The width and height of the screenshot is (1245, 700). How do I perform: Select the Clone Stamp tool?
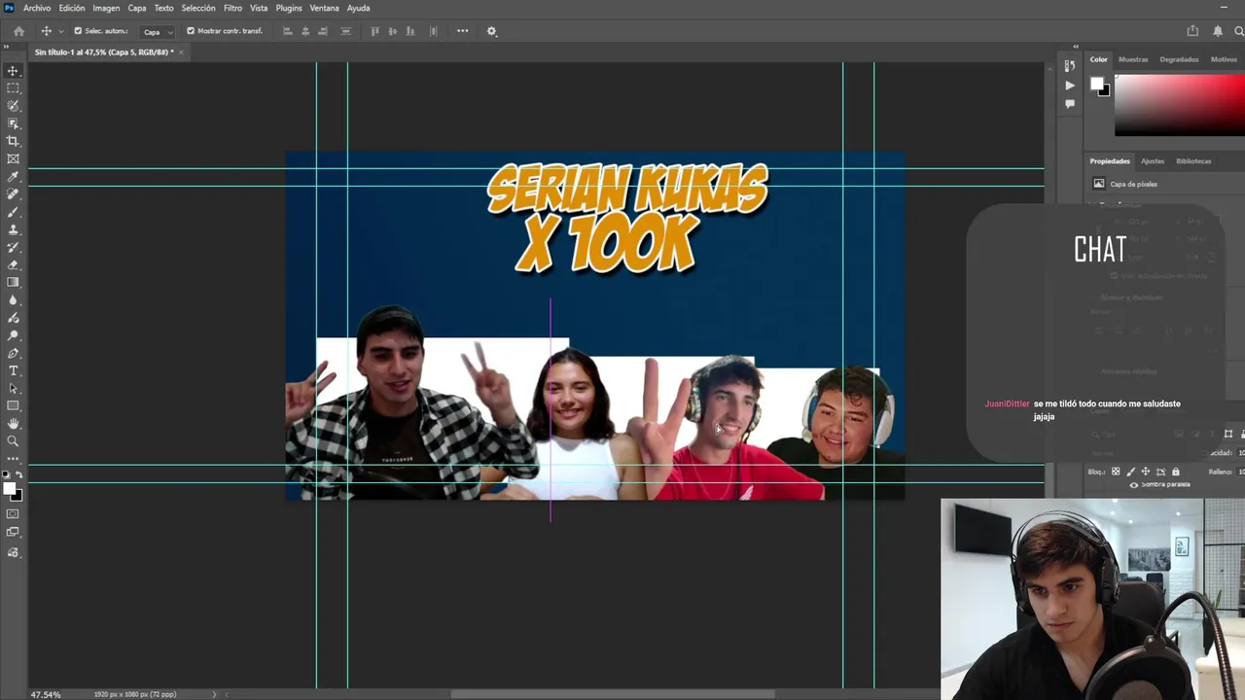13,229
